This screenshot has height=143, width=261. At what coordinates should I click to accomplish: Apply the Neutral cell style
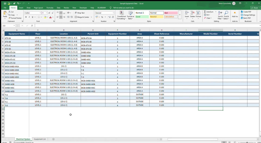[x=156, y=17]
